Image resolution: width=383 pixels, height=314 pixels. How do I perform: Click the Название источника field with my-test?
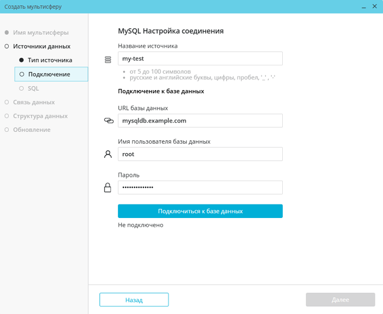[x=200, y=58]
